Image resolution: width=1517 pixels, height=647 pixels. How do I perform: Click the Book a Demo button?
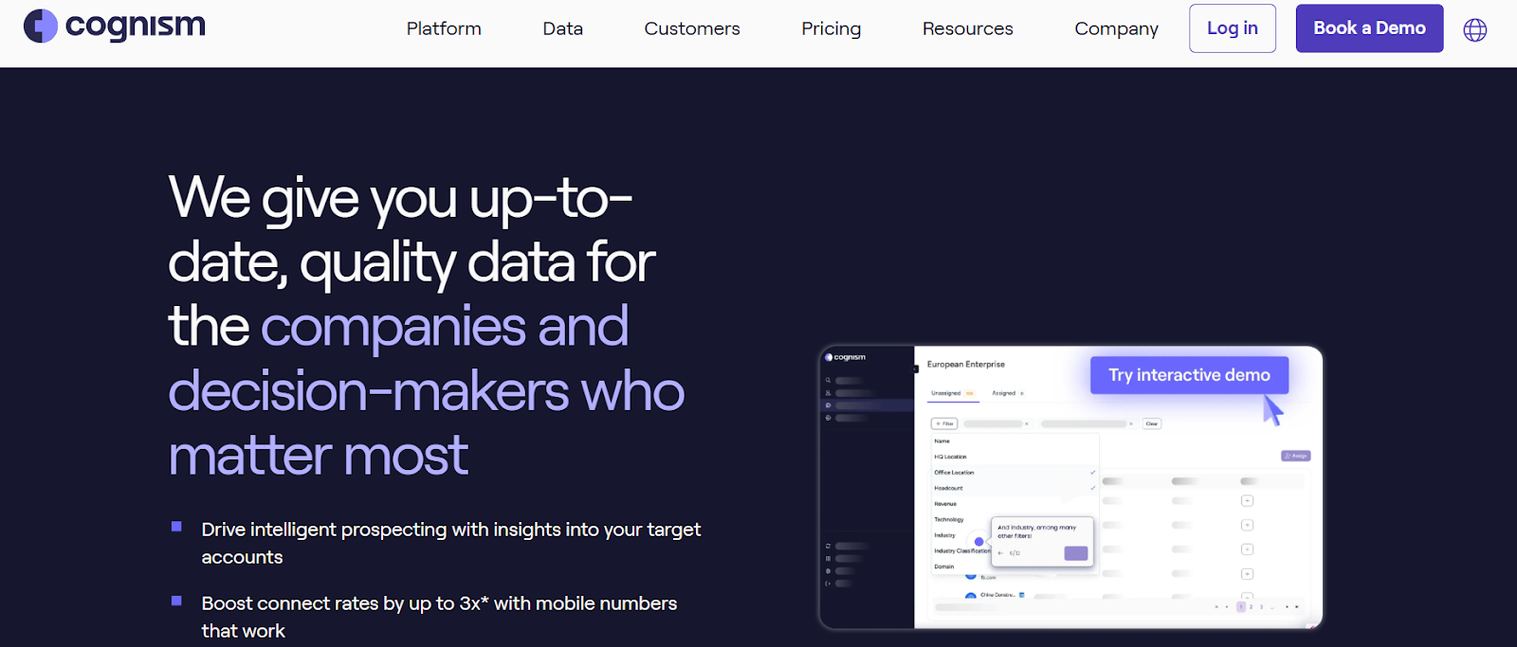click(1369, 28)
